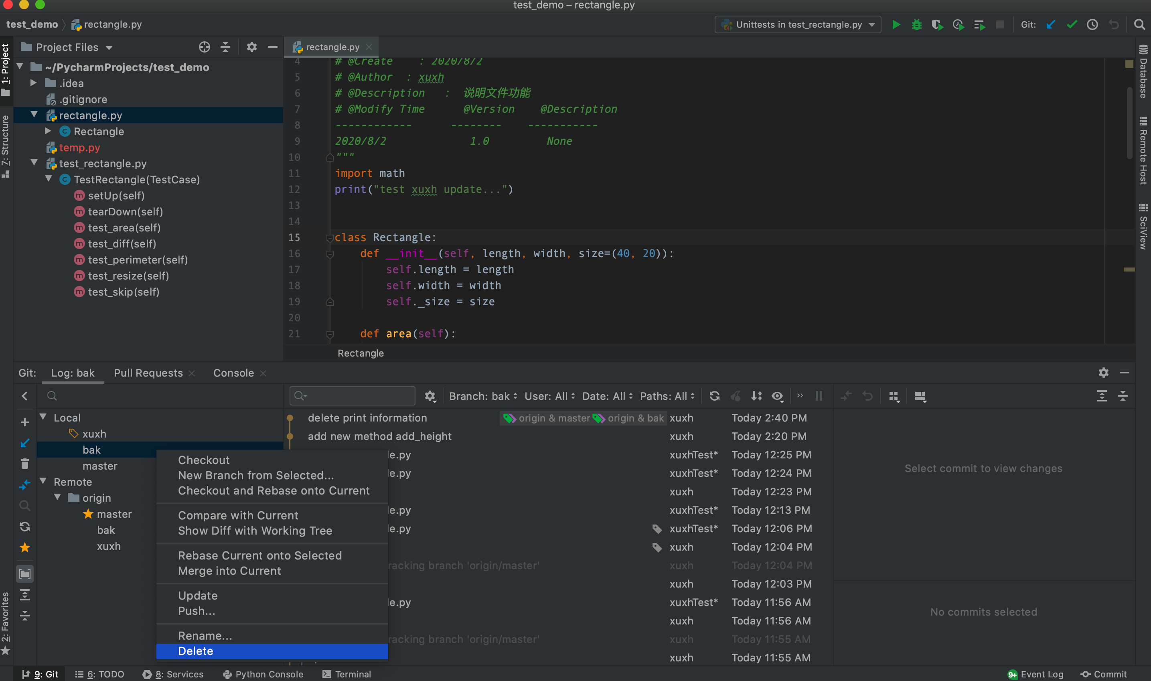The width and height of the screenshot is (1151, 681).
Task: Click the New Branch plus icon
Action: point(25,422)
